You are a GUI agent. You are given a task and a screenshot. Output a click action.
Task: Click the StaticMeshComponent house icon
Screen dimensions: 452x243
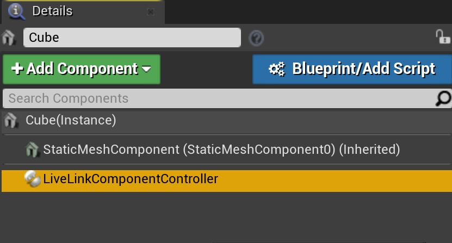click(x=32, y=149)
